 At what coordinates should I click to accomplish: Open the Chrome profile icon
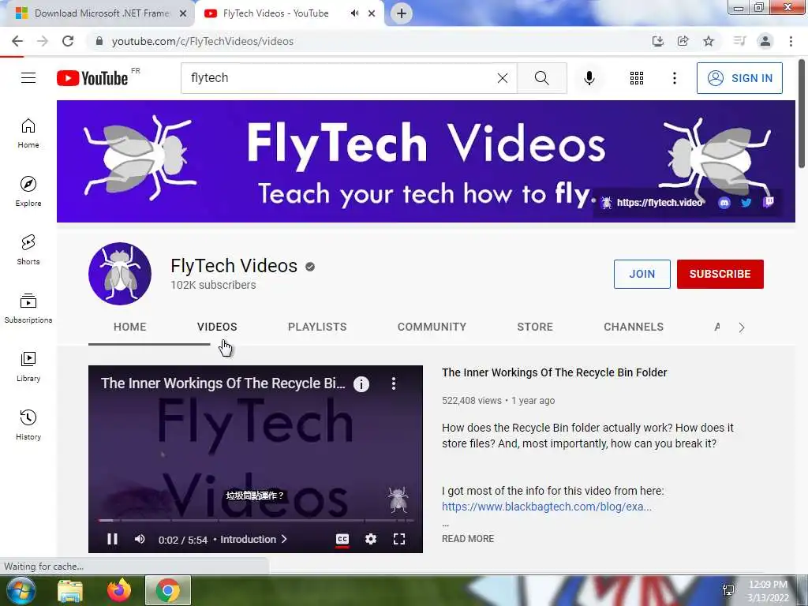click(765, 41)
